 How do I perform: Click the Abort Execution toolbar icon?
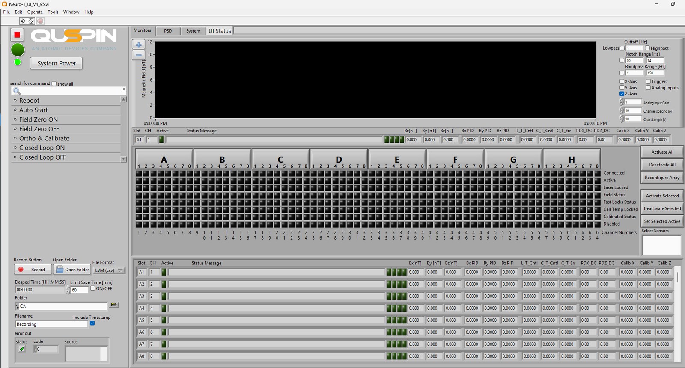point(40,21)
